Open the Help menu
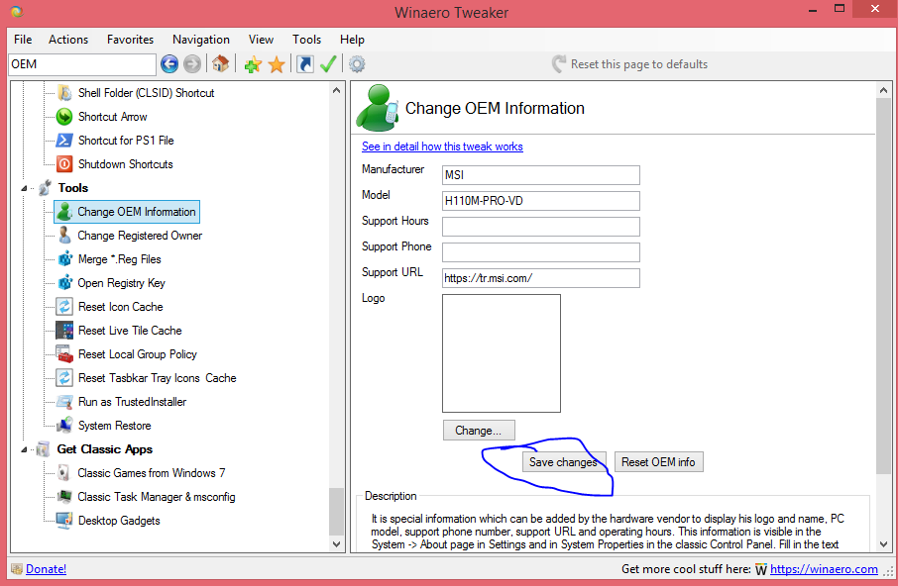The width and height of the screenshot is (898, 586). click(x=352, y=40)
